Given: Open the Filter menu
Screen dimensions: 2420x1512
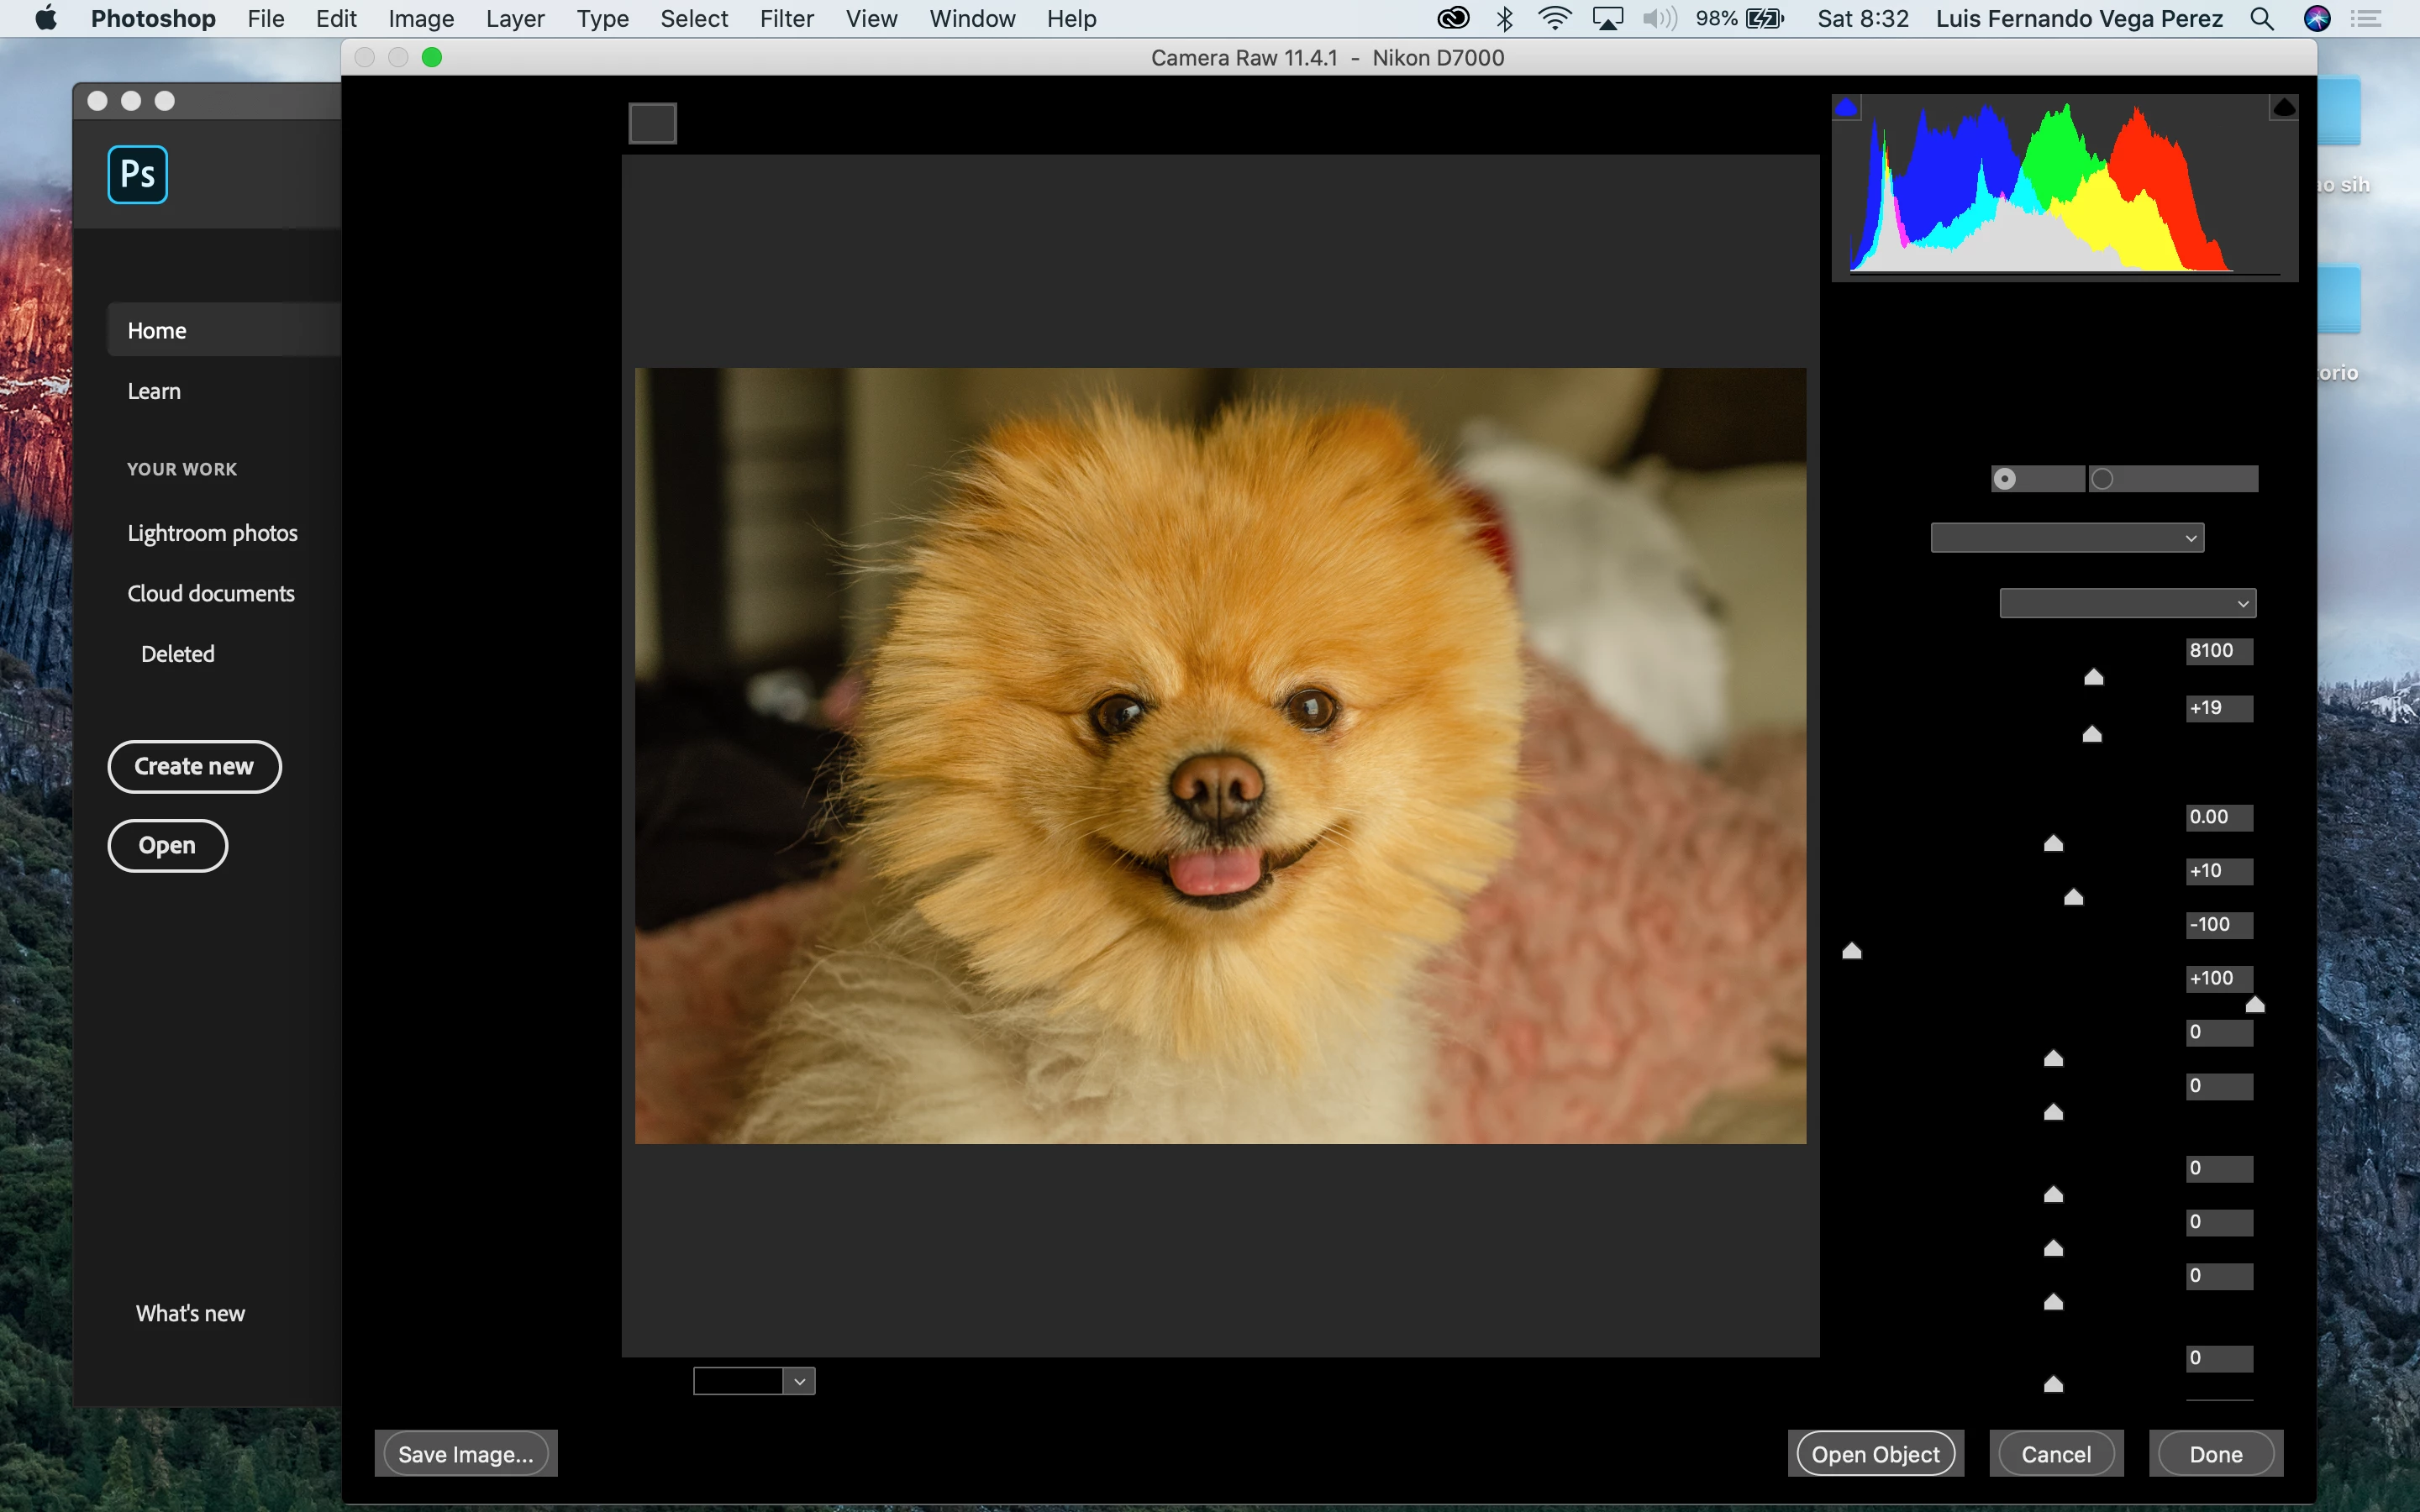Looking at the screenshot, I should [x=786, y=19].
